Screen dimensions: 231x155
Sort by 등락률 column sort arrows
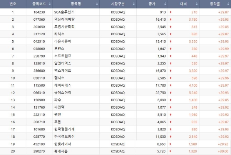click(228, 4)
